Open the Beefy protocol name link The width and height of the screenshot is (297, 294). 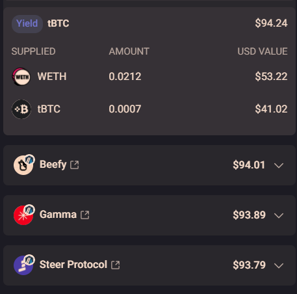[x=53, y=165]
